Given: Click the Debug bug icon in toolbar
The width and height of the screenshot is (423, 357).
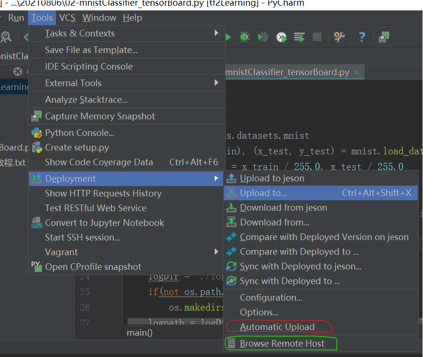Looking at the screenshot, I should tap(245, 37).
